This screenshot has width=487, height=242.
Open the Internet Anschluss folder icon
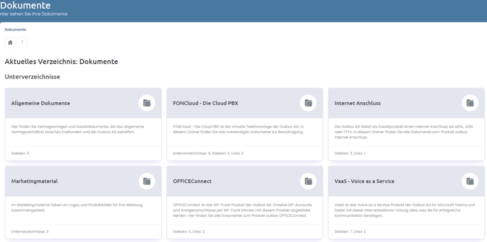pyautogui.click(x=470, y=103)
